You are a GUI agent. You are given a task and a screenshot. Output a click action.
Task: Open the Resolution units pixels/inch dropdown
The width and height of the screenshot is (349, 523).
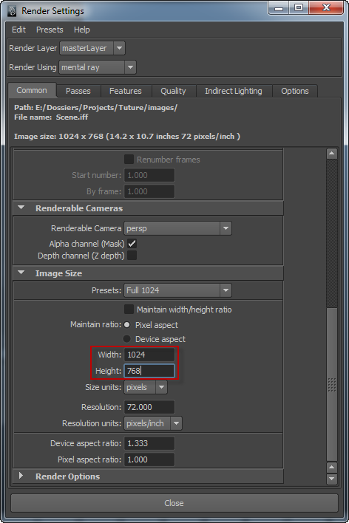coord(153,423)
